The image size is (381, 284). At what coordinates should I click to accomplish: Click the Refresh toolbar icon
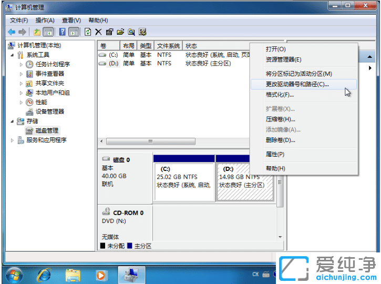pyautogui.click(x=88, y=32)
